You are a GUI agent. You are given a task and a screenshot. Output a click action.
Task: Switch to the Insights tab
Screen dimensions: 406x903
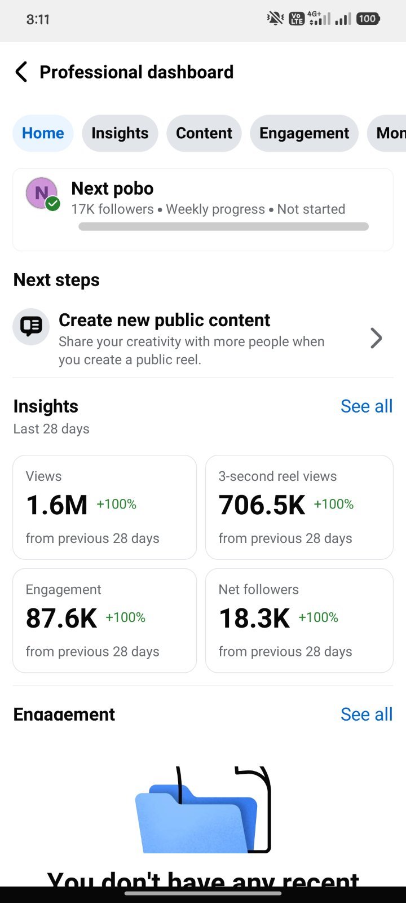point(120,133)
